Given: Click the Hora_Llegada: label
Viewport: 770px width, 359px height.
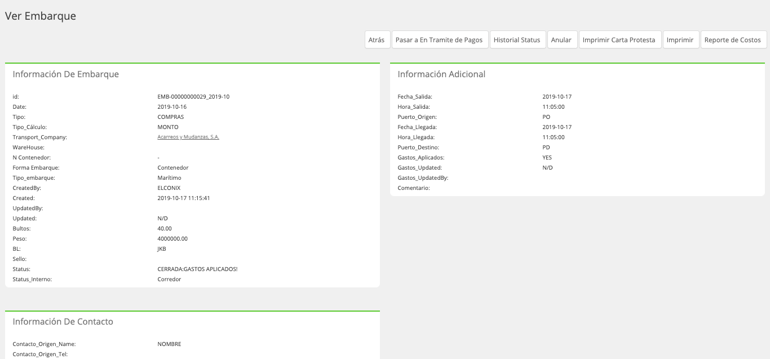Looking at the screenshot, I should click(416, 137).
